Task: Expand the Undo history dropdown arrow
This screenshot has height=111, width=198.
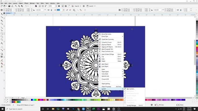Action: pos(28,6)
